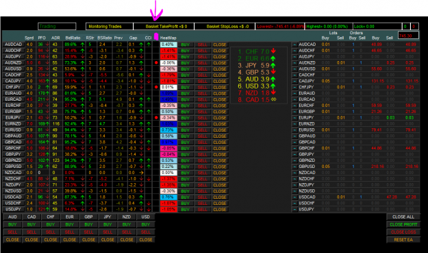
Task: Click the magenta marker in the header row
Action: [156, 36]
